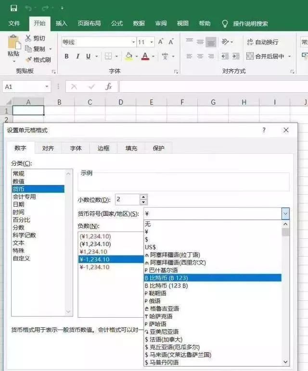Click the Name Box showing A1
The width and height of the screenshot is (308, 371).
coord(26,87)
